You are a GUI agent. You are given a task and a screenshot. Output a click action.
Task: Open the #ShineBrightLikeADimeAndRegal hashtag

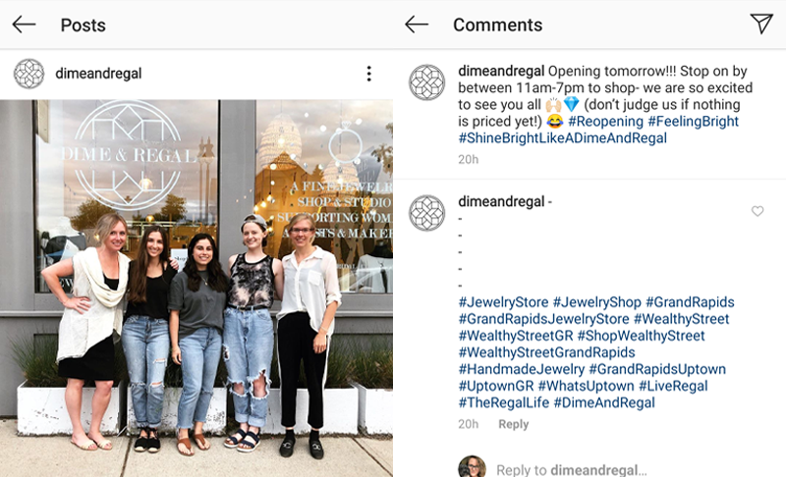pyautogui.click(x=562, y=138)
